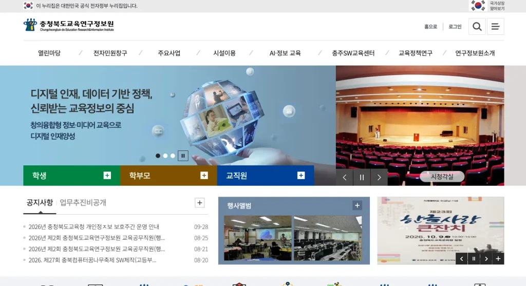This screenshot has width=526, height=286.
Task: Open 열린마당 menu
Action: click(49, 53)
